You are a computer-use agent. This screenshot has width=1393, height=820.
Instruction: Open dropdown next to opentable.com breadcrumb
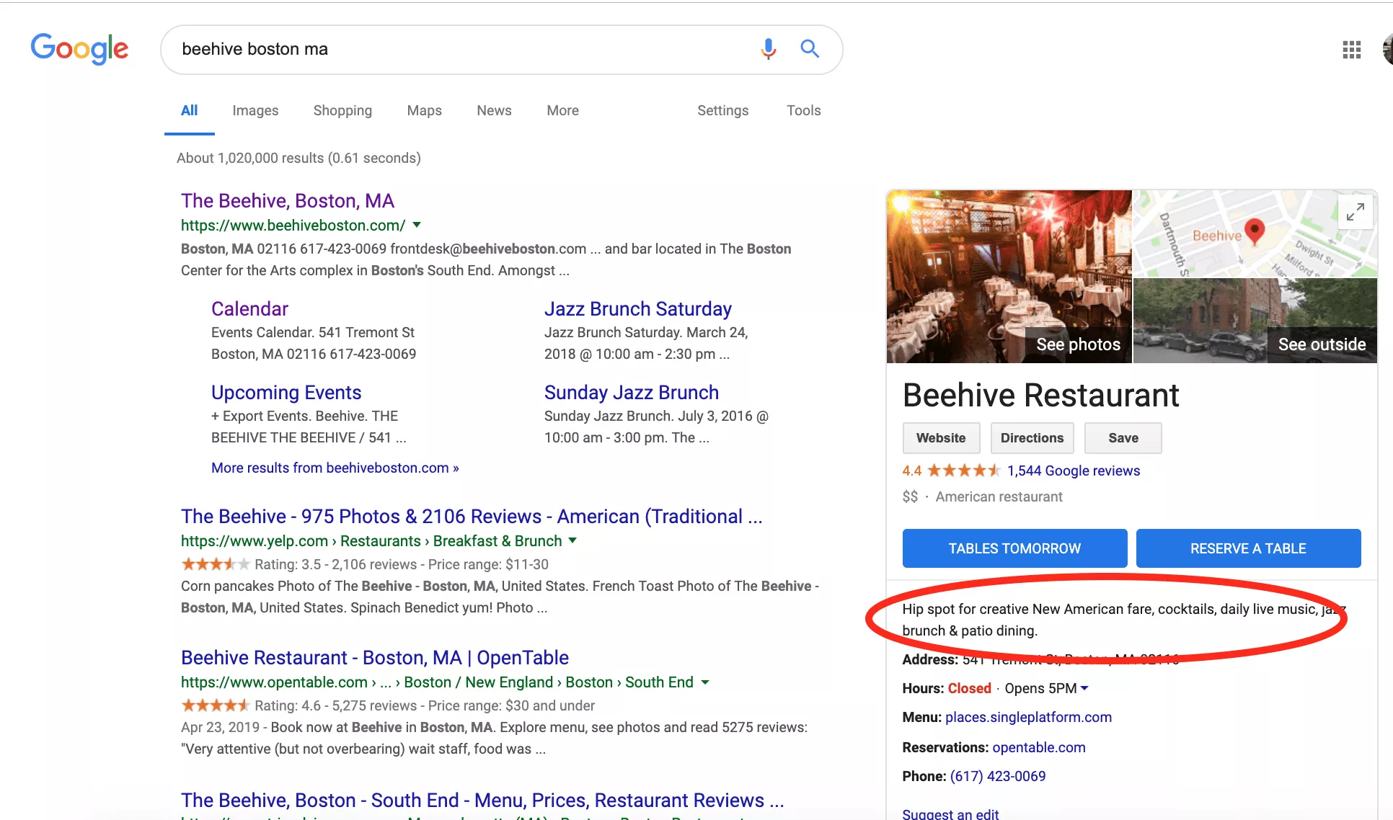704,682
